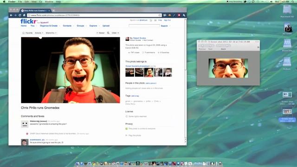The width and height of the screenshot is (297, 167).
Task: Go to Flickr Home link
Action: point(24,26)
